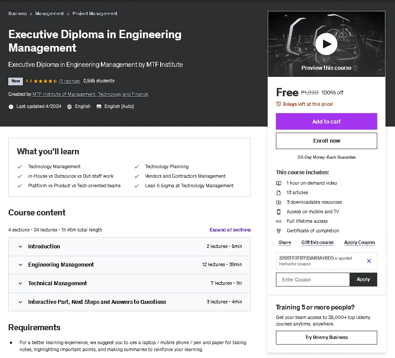
Task: Apply the entered coupon code
Action: (x=363, y=280)
